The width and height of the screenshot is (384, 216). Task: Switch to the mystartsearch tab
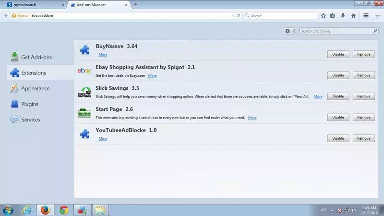coord(33,5)
